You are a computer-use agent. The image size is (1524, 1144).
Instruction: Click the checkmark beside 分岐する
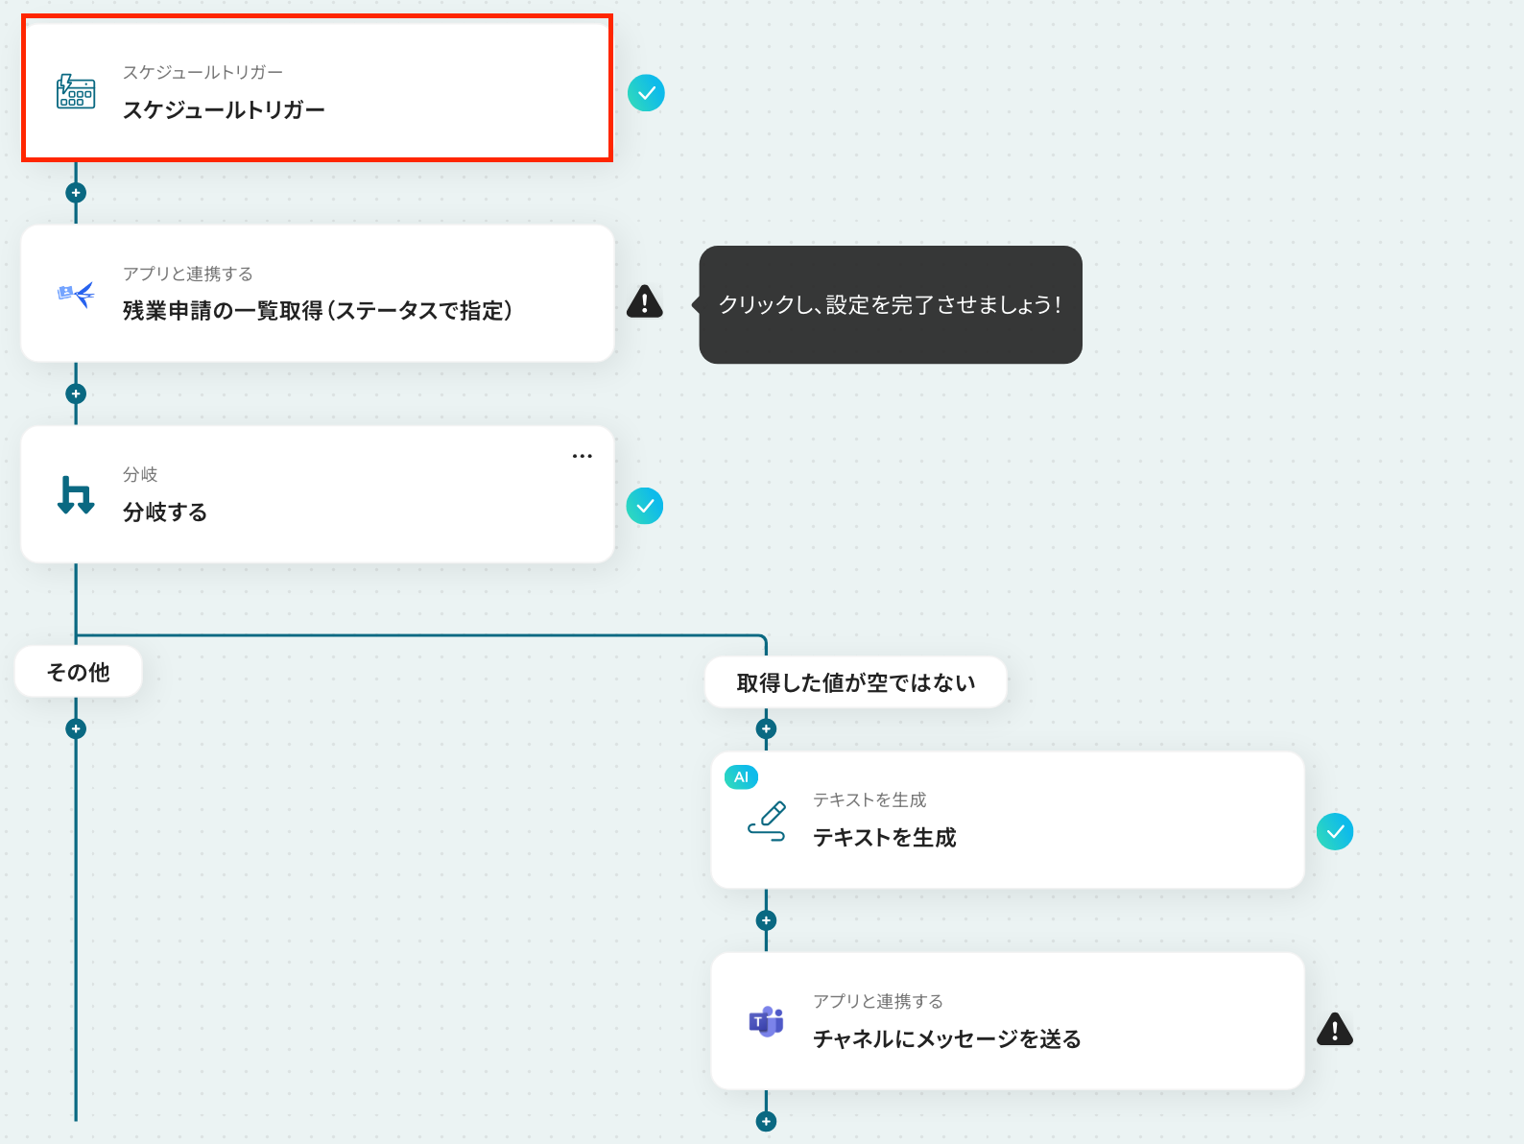(645, 506)
